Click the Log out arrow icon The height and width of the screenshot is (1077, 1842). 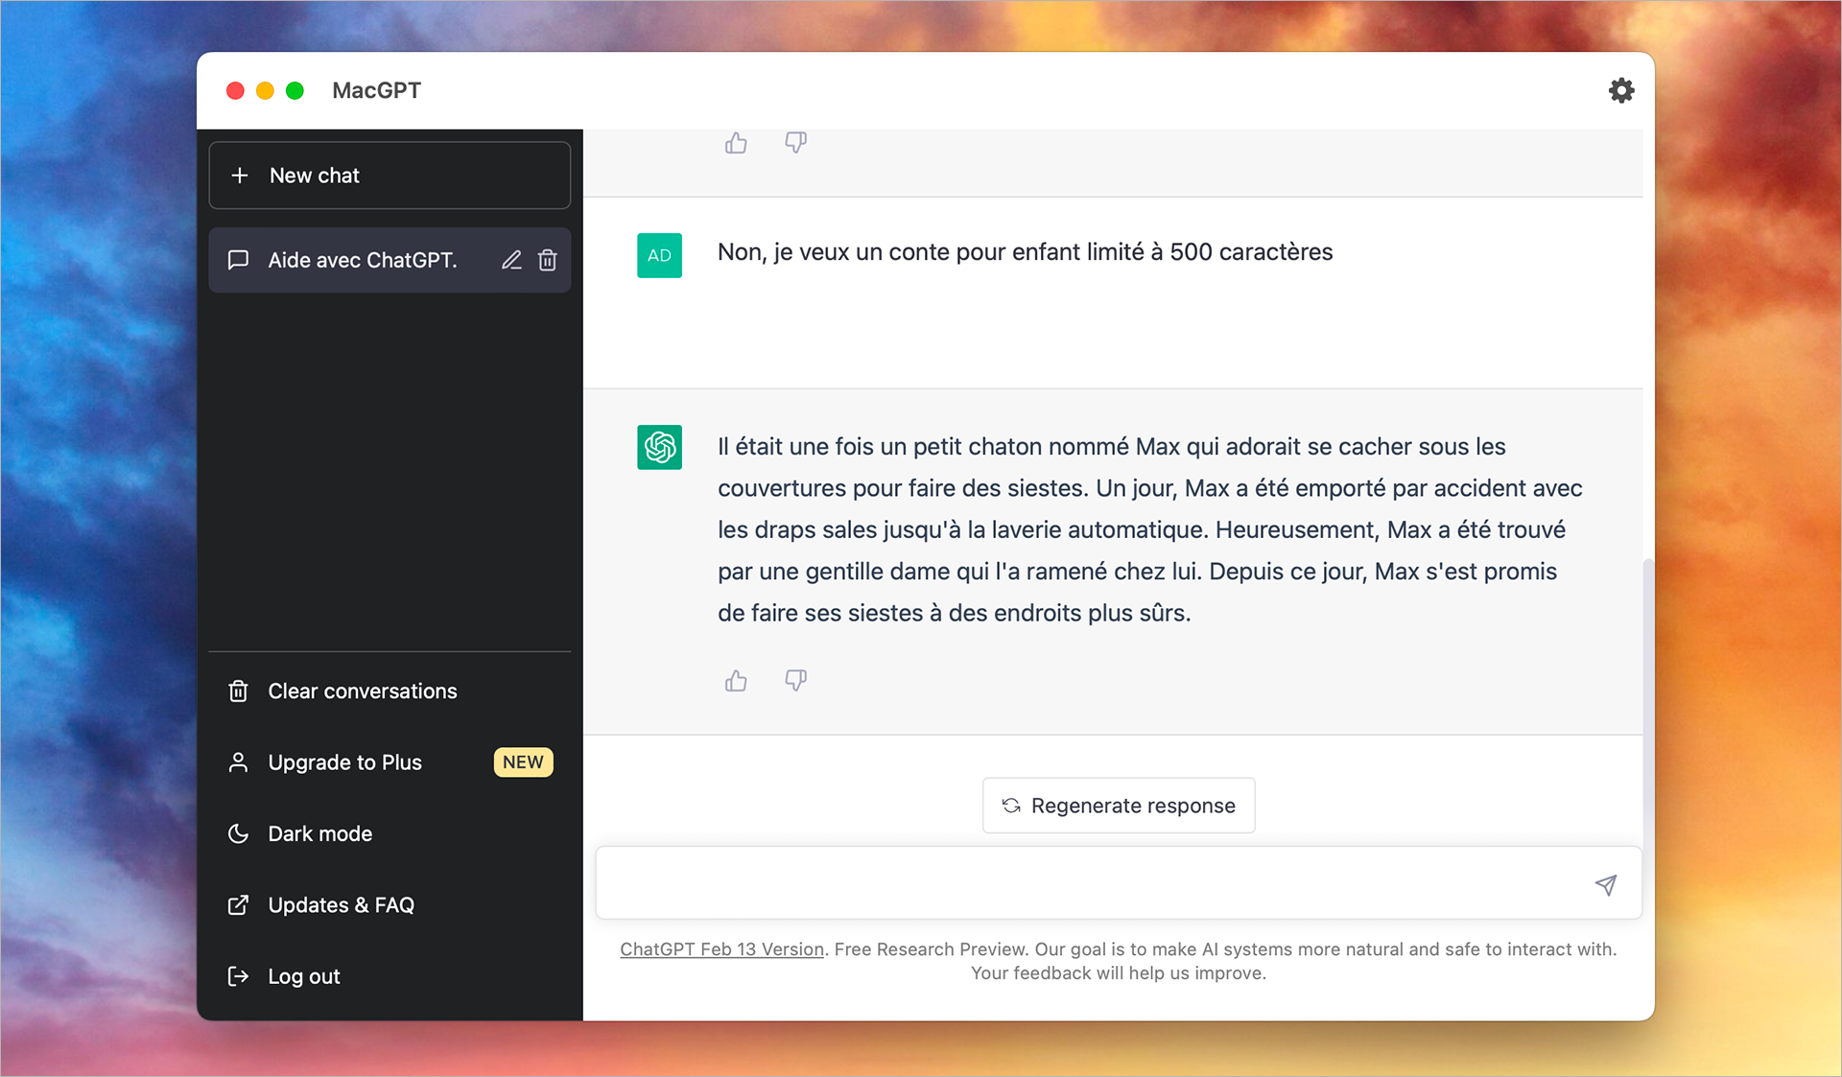(x=238, y=976)
